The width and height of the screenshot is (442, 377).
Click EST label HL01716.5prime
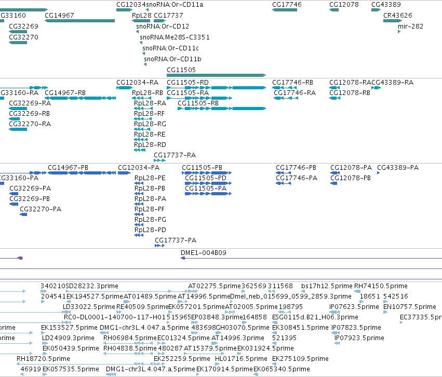[242, 359]
